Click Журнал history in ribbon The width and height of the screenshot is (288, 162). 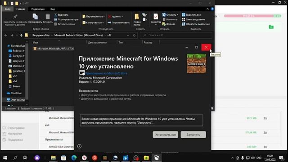169,24
